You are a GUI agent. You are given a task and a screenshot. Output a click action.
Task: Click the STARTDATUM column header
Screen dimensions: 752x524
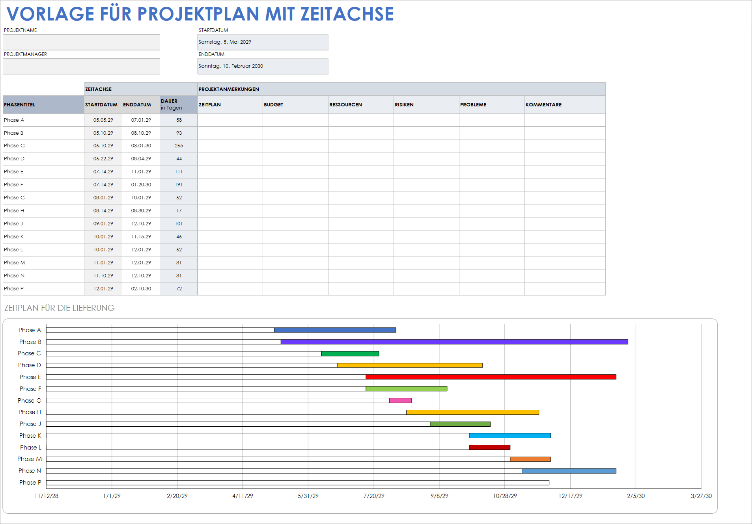click(x=103, y=105)
